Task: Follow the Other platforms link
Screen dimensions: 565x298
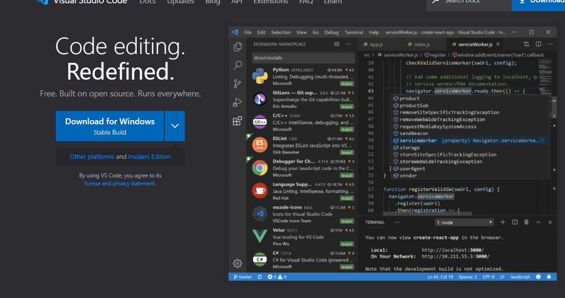Action: [x=92, y=156]
